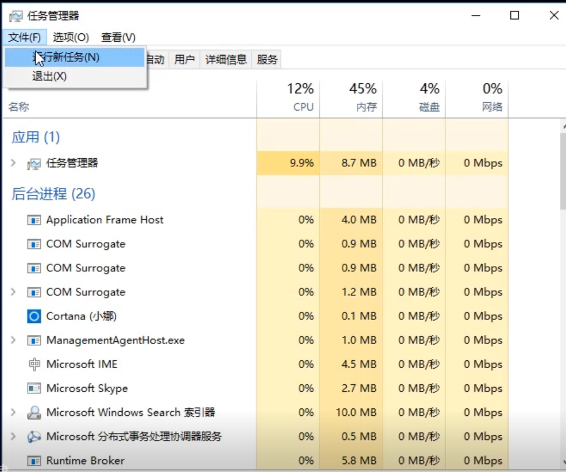Screen dimensions: 566x472
Task: Switch to the 详细信息 tab
Action: [226, 59]
